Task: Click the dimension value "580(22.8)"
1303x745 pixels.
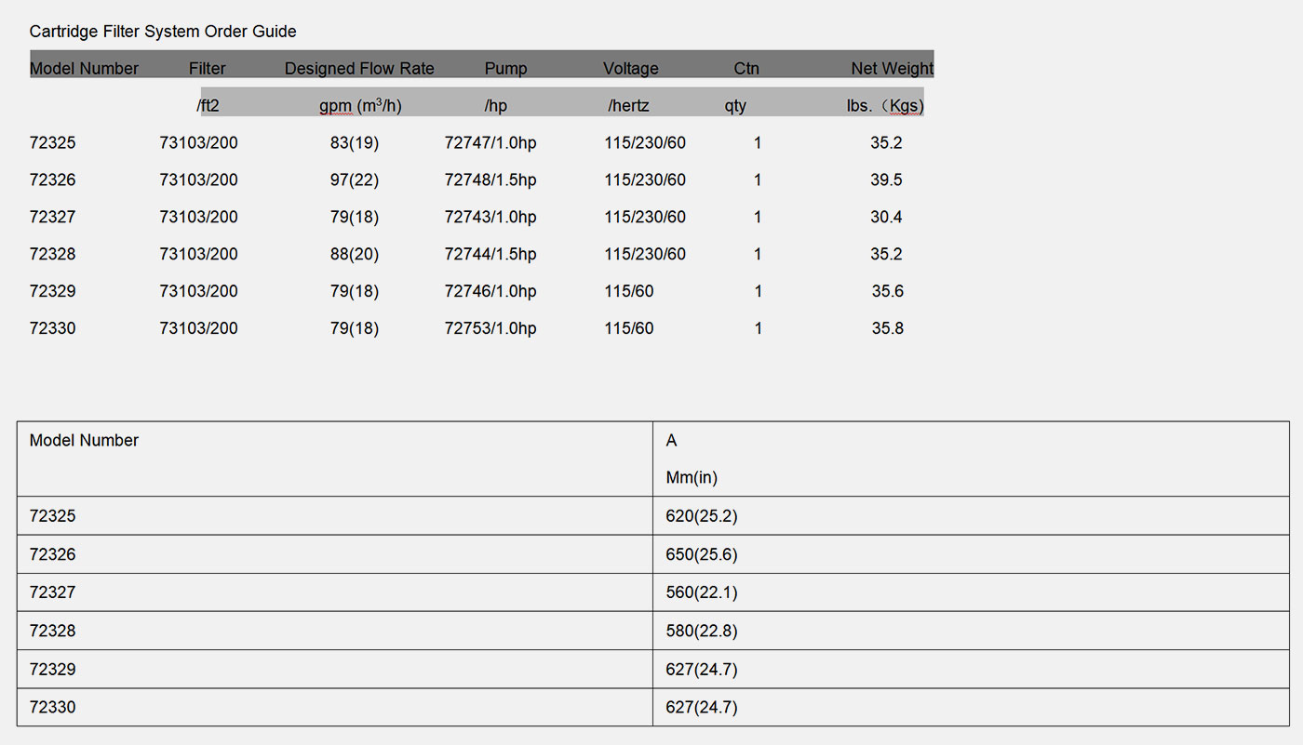Action: click(702, 631)
